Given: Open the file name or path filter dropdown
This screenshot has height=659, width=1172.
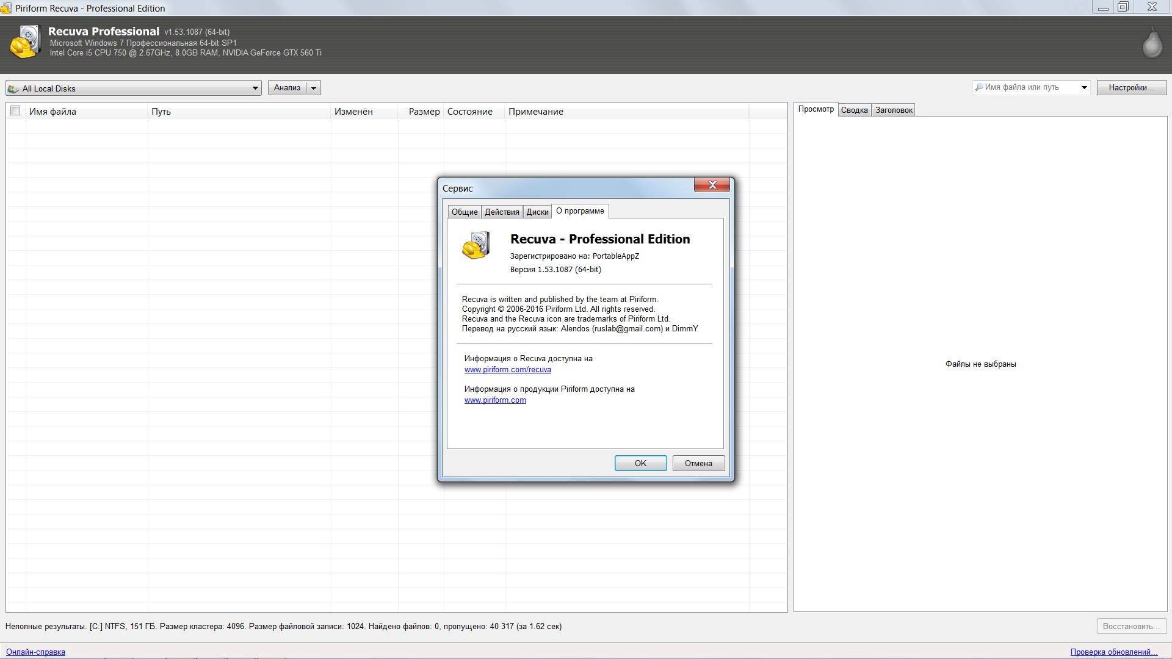Looking at the screenshot, I should [1084, 87].
